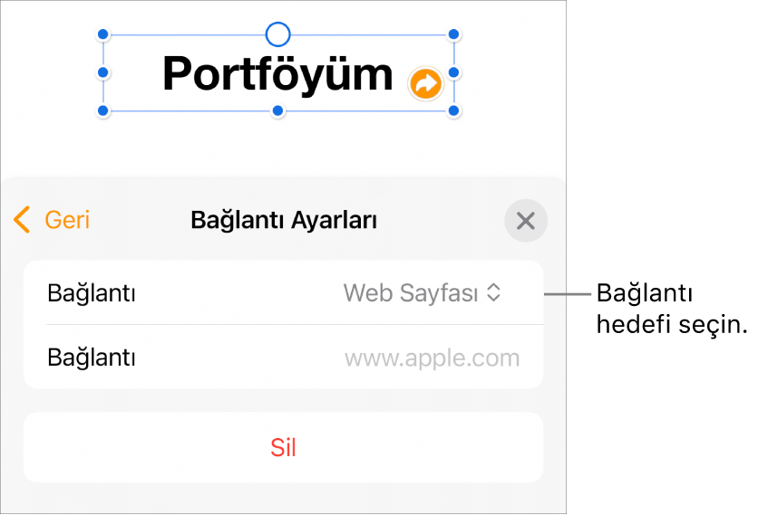Tap the orange back chevron

23,220
